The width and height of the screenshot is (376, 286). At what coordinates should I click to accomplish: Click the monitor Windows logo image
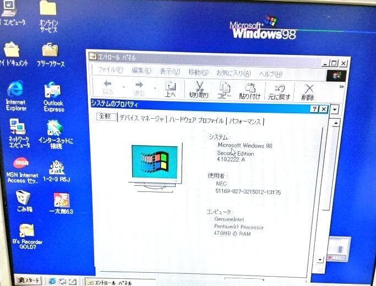[155, 168]
